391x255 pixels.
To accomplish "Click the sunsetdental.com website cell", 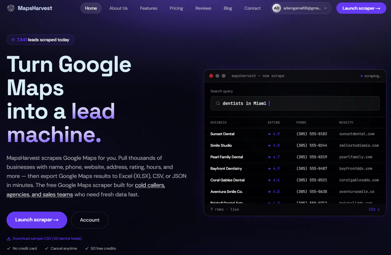I will pos(357,134).
